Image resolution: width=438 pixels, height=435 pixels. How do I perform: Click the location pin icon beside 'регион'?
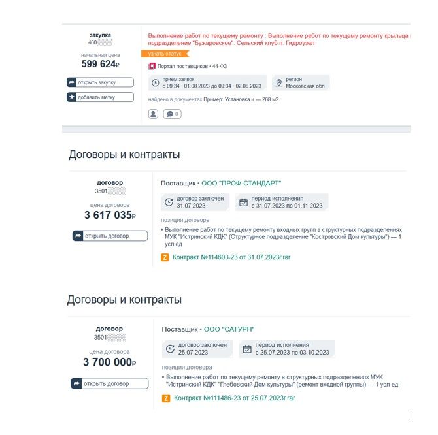pos(278,83)
